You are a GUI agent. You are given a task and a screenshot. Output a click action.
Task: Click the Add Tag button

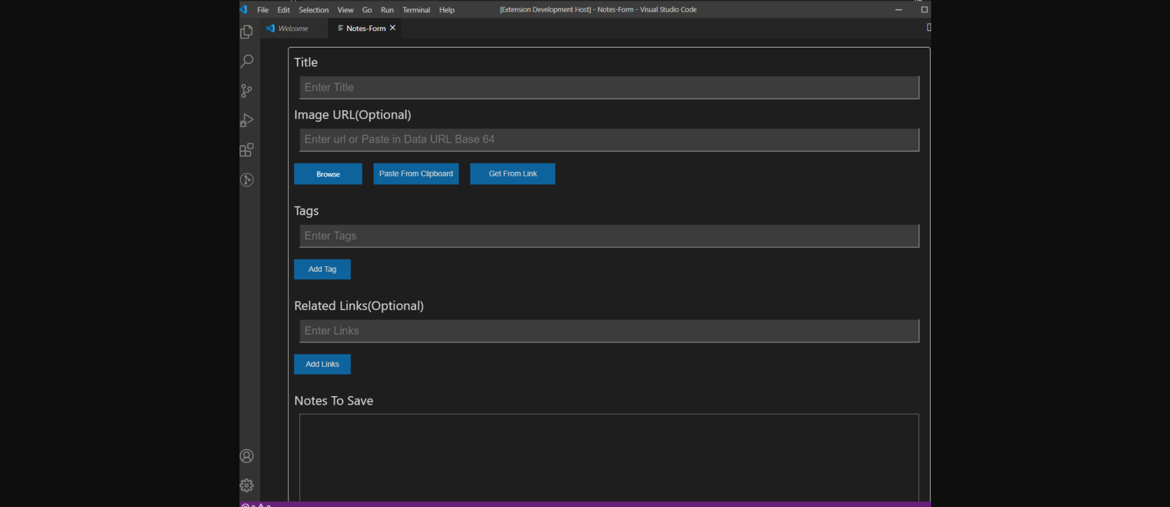coord(322,269)
